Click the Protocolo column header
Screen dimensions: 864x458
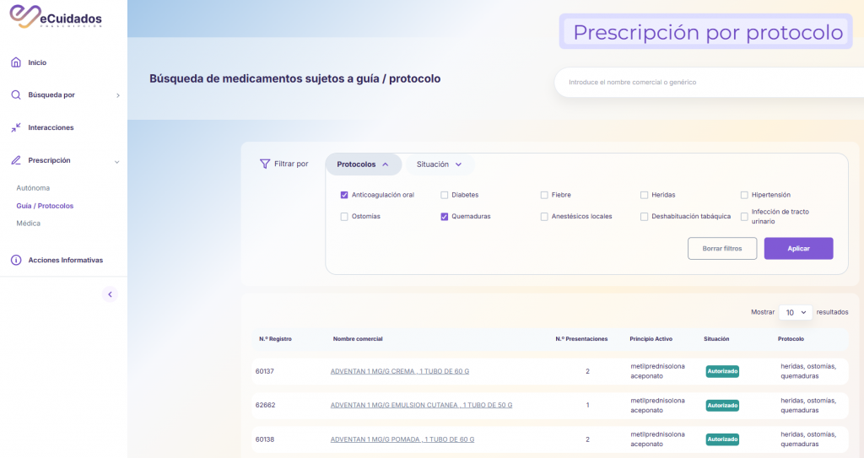click(x=791, y=339)
